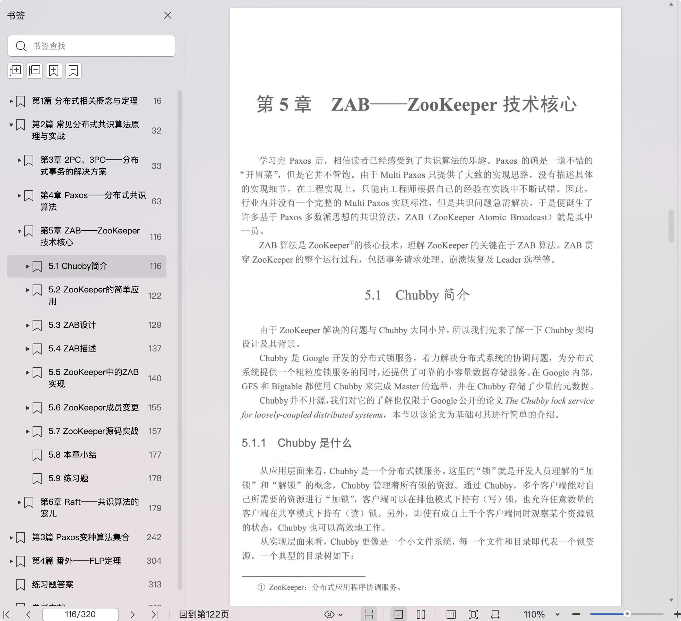Screen dimensions: 681x621
Task: Go to next page arrow
Action: coord(132,614)
